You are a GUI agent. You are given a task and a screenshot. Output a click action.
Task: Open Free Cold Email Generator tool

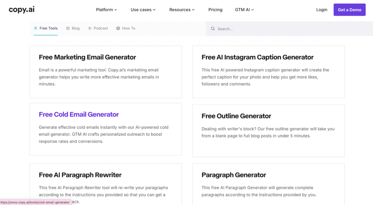79,114
